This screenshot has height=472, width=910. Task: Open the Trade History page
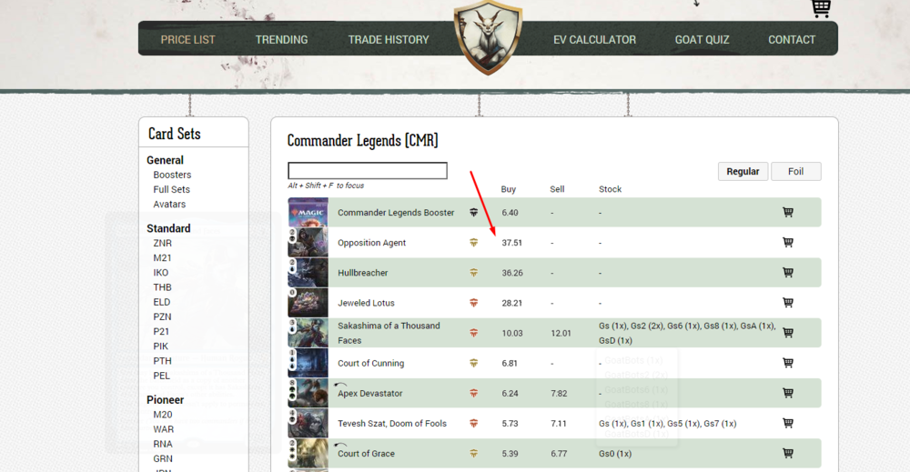(388, 39)
